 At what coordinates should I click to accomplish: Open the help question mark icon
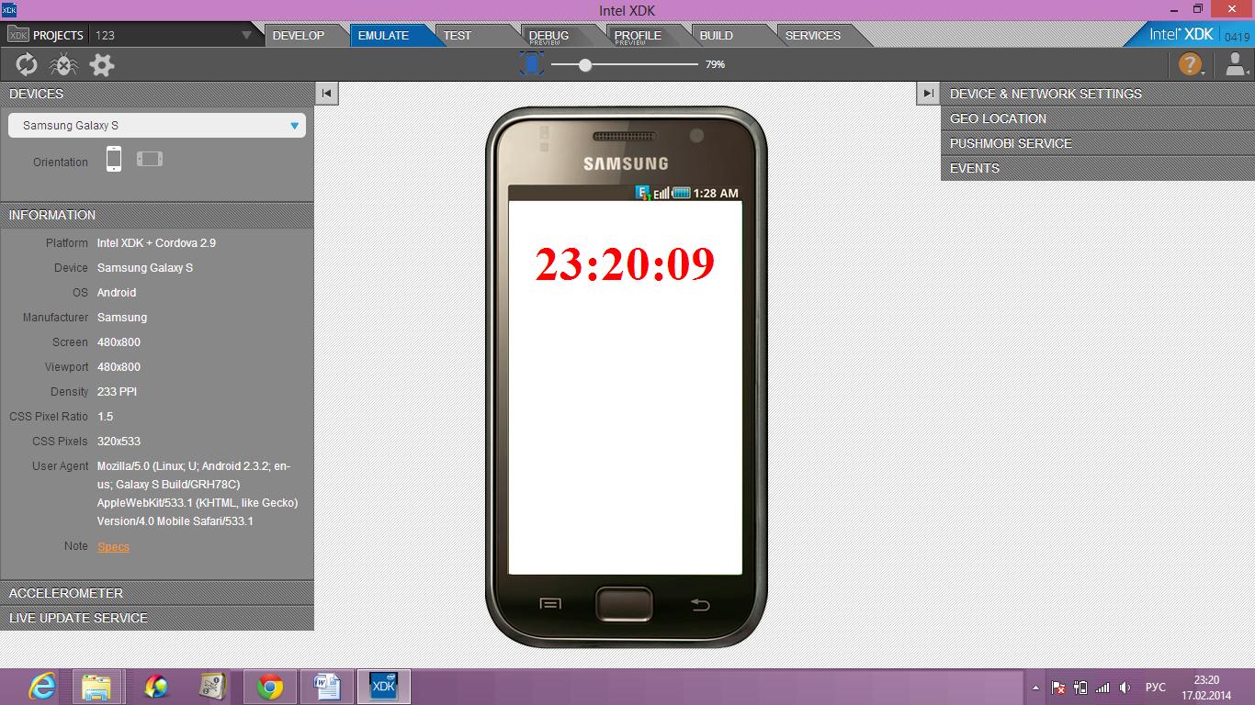pos(1191,64)
